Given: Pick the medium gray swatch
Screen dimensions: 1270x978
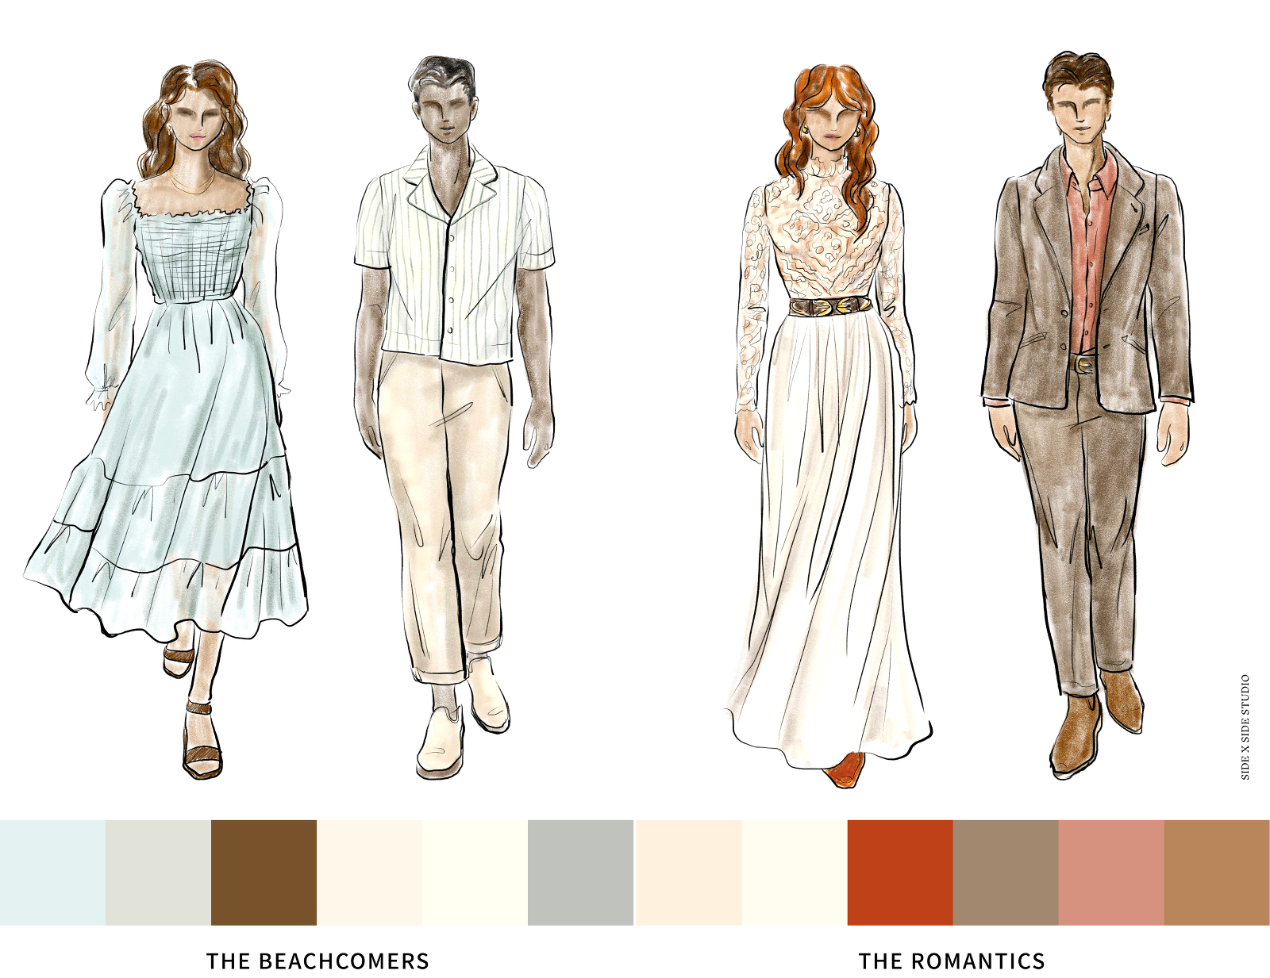Looking at the screenshot, I should [580, 873].
